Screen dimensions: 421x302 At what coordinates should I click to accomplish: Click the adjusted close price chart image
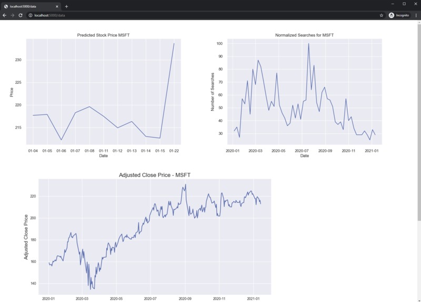155,237
